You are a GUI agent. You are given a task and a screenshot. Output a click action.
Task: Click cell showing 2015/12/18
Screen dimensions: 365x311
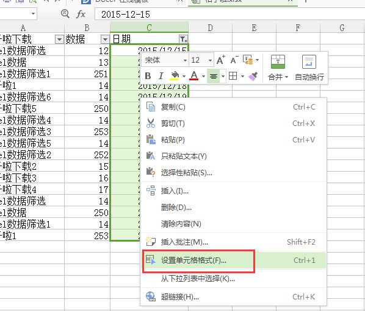(x=149, y=85)
